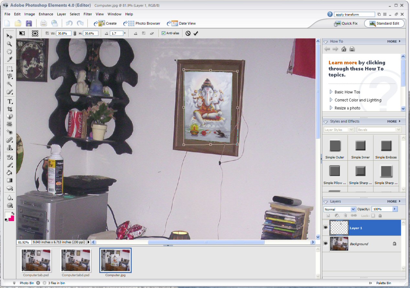
Task: Open the Normal blend mode dropdown
Action: click(x=353, y=209)
